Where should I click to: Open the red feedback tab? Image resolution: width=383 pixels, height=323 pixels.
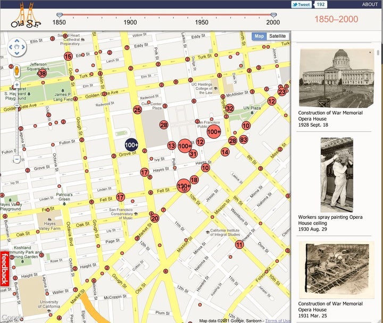tap(4, 269)
